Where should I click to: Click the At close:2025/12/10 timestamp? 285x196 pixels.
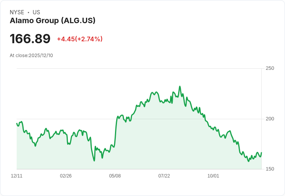coord(31,56)
